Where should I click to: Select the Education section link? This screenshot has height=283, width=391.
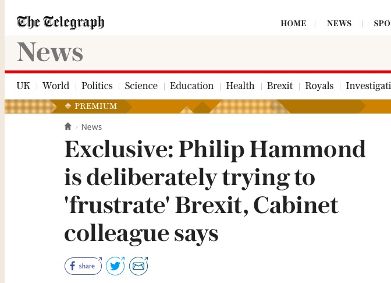192,86
